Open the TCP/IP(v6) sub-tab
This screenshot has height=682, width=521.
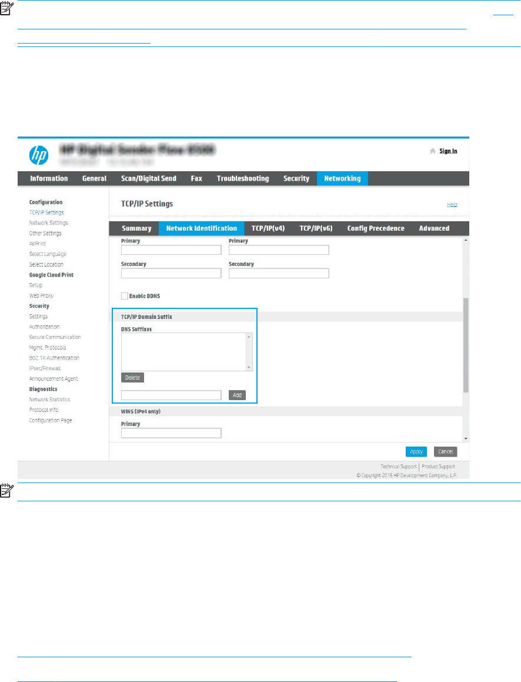316,228
